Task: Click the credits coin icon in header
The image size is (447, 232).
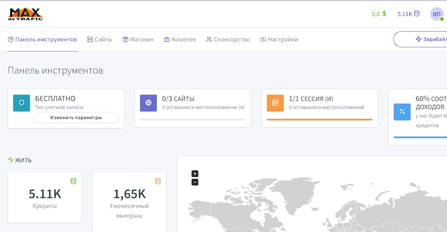Action: click(x=417, y=14)
